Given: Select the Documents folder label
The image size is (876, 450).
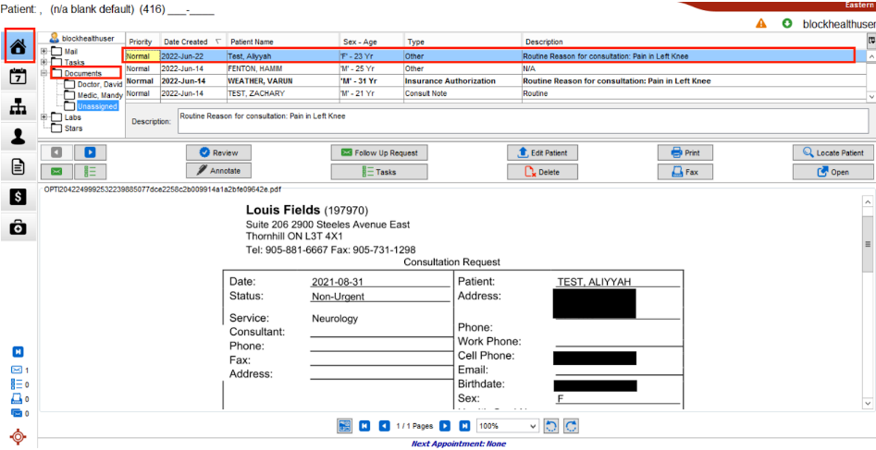Looking at the screenshot, I should pyautogui.click(x=82, y=73).
